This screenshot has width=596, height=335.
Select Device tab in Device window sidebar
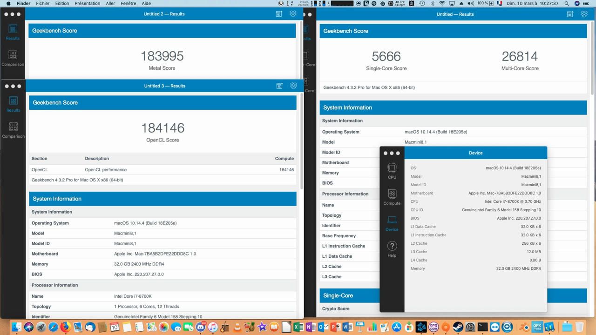(392, 223)
